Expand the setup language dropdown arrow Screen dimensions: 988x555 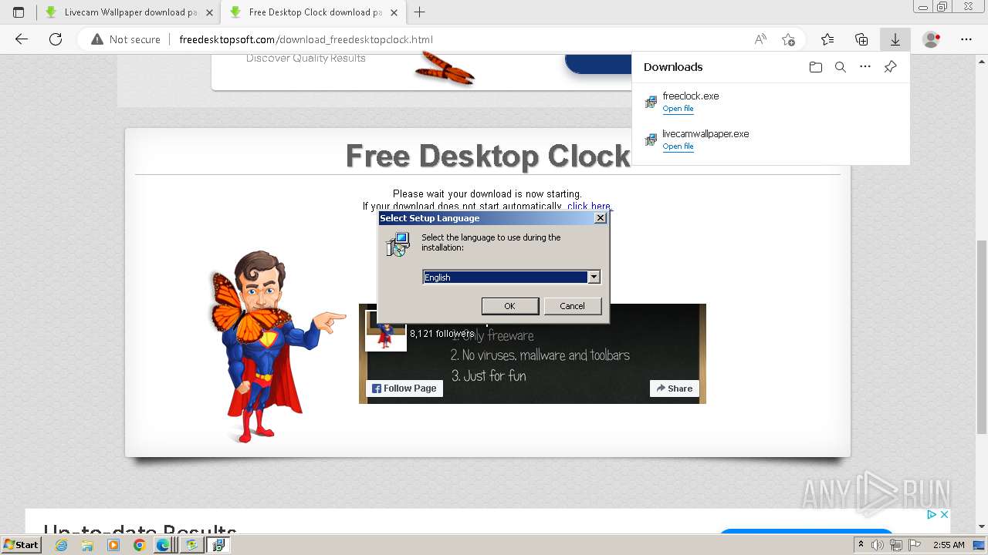pyautogui.click(x=594, y=277)
